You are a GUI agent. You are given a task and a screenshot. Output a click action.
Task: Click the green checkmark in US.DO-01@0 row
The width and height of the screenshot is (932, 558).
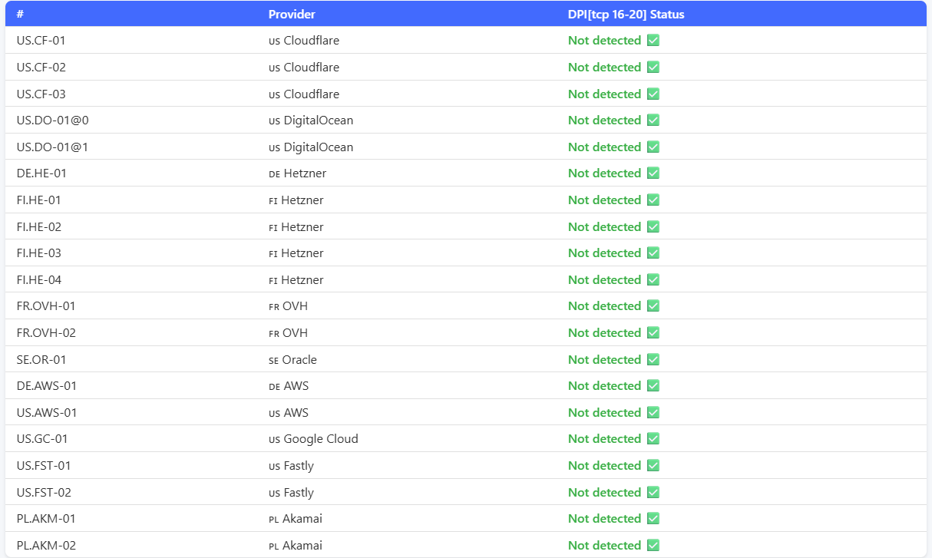pyautogui.click(x=653, y=121)
